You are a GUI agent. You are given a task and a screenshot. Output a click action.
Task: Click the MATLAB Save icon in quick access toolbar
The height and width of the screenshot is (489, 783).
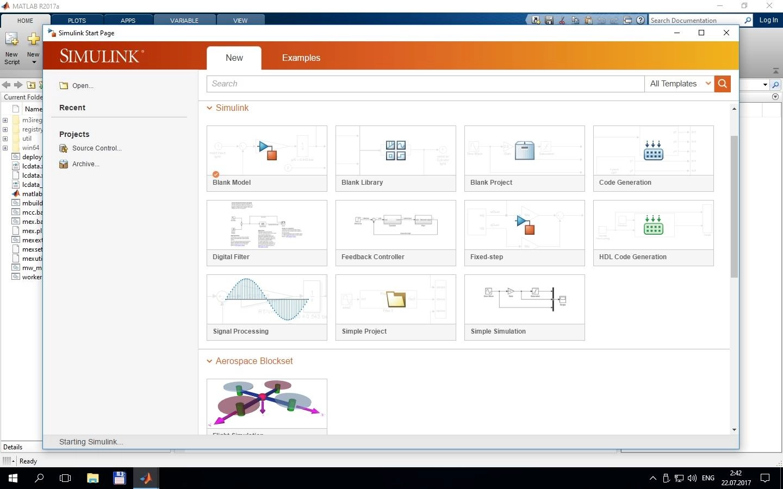(549, 21)
